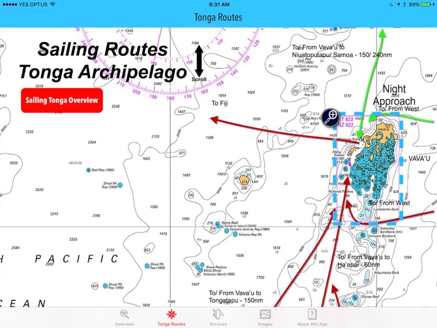Tap the Tonga Routes header title
437x328 pixels.
point(218,17)
